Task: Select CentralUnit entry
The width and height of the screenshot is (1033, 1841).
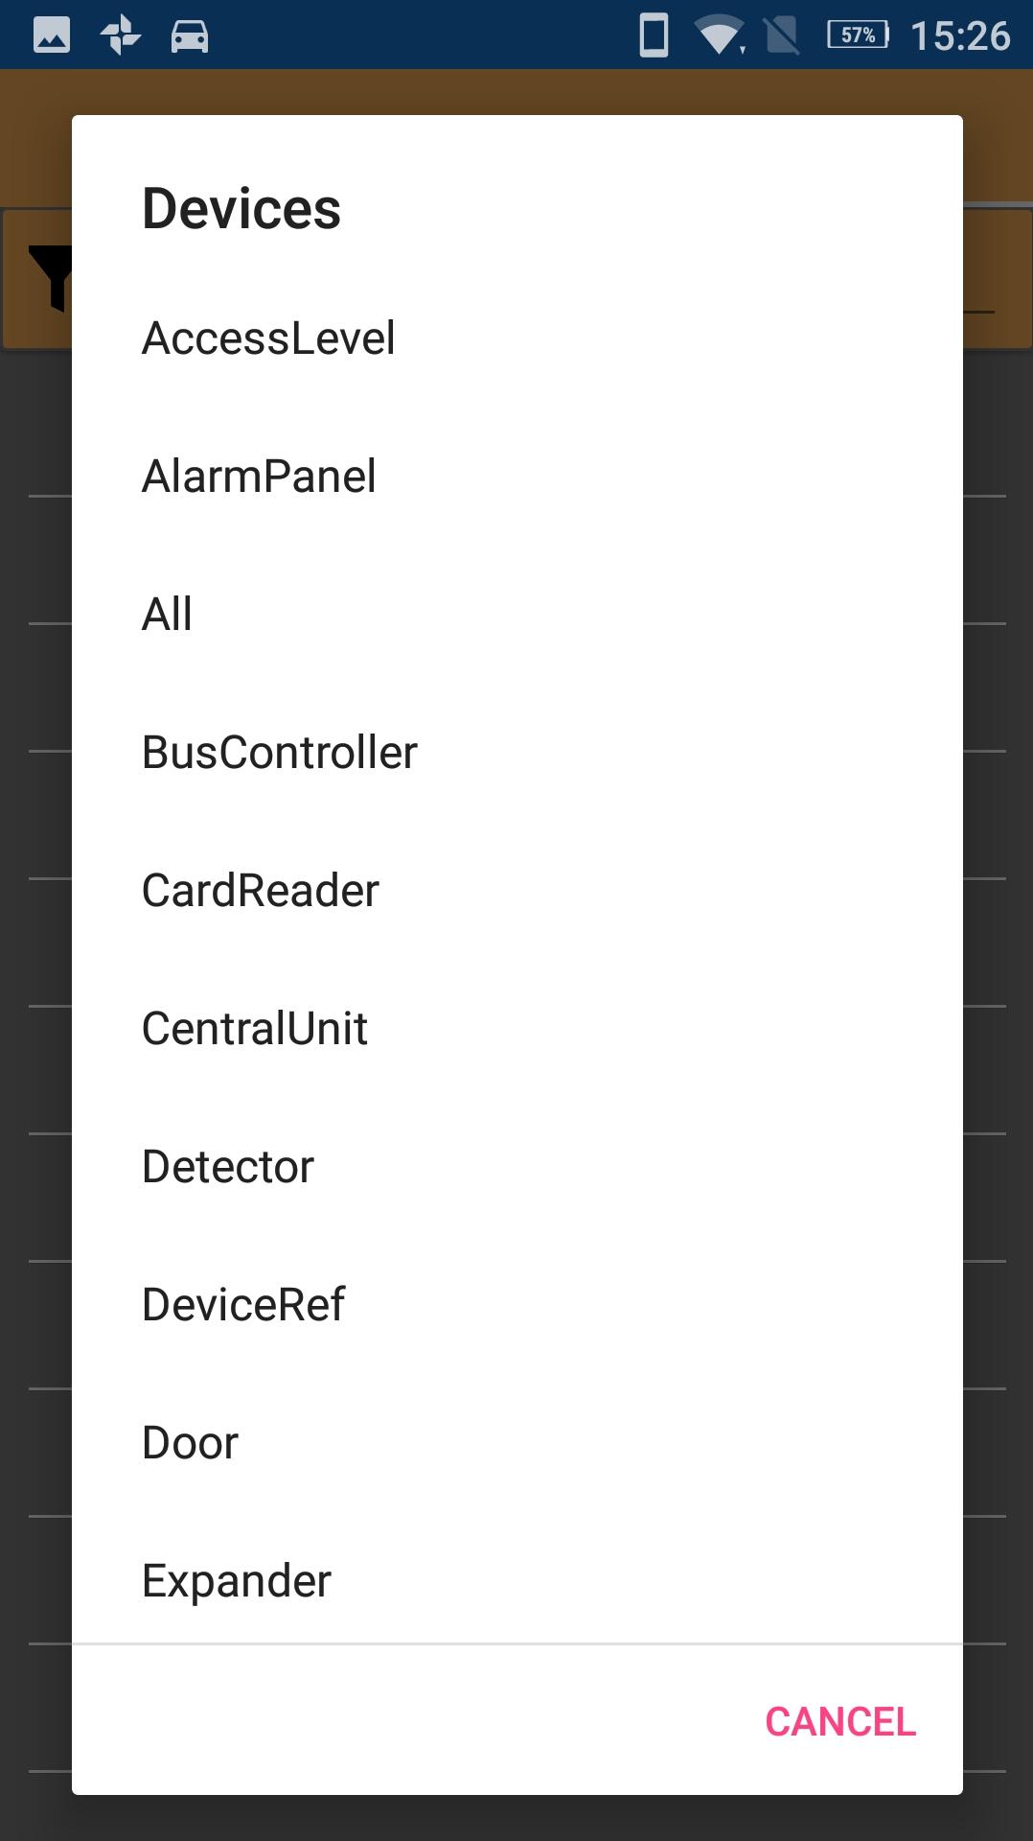Action: coord(255,1029)
